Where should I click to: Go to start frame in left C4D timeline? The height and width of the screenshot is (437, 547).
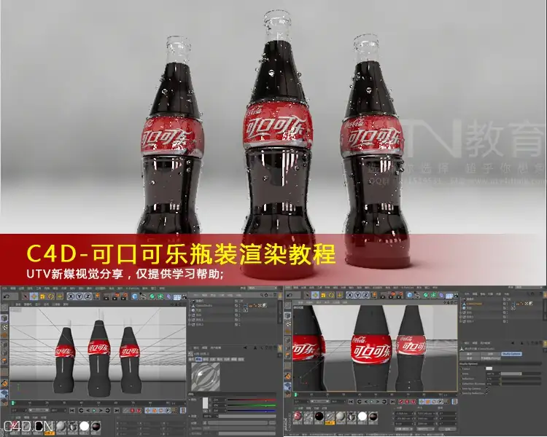point(72,411)
